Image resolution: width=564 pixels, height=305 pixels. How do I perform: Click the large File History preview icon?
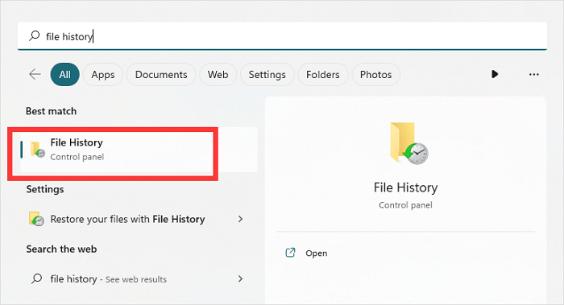tap(408, 143)
